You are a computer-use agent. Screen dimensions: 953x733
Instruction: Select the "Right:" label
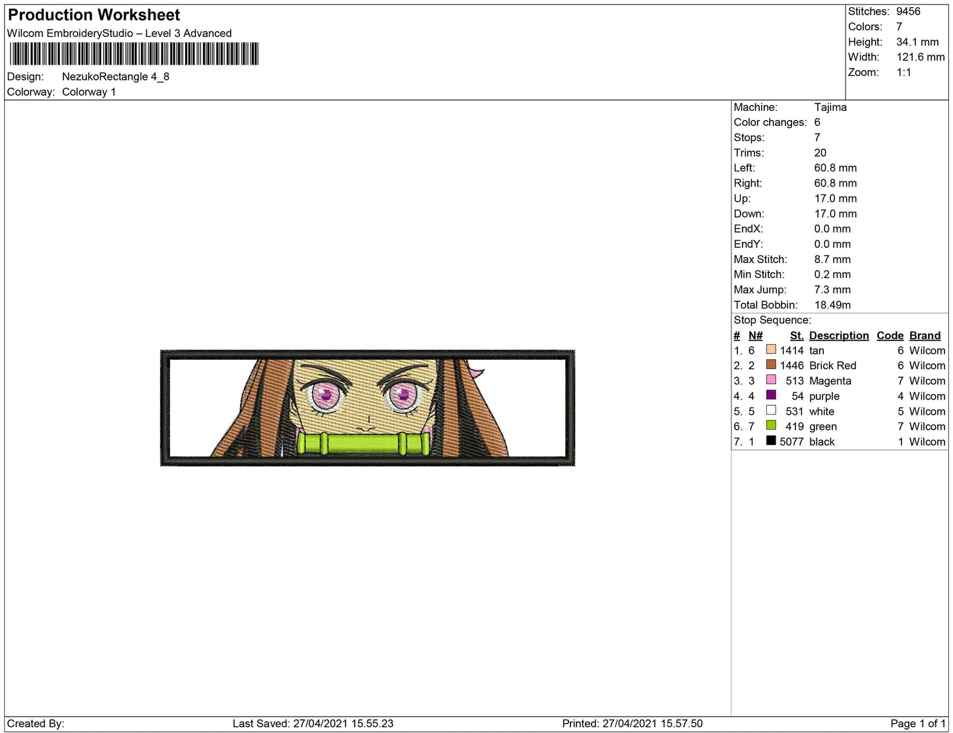(x=748, y=183)
